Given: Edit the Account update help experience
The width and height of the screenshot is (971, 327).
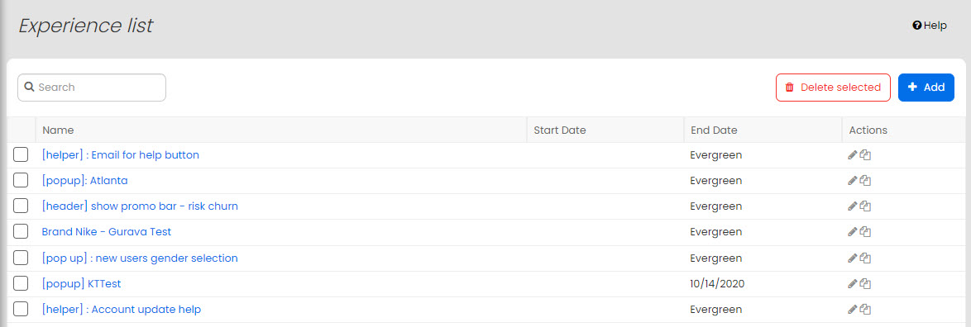Looking at the screenshot, I should point(853,309).
